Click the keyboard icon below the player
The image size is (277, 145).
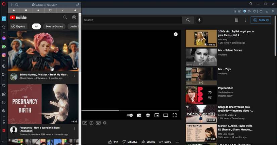[98, 123]
